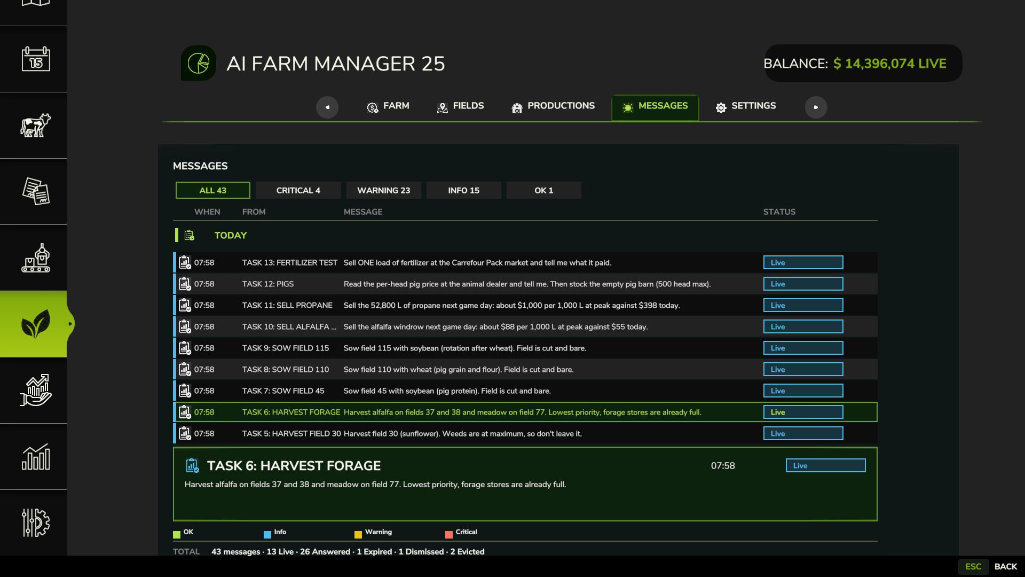This screenshot has width=1025, height=577.
Task: Open the SETTINGS tab
Action: pos(746,106)
